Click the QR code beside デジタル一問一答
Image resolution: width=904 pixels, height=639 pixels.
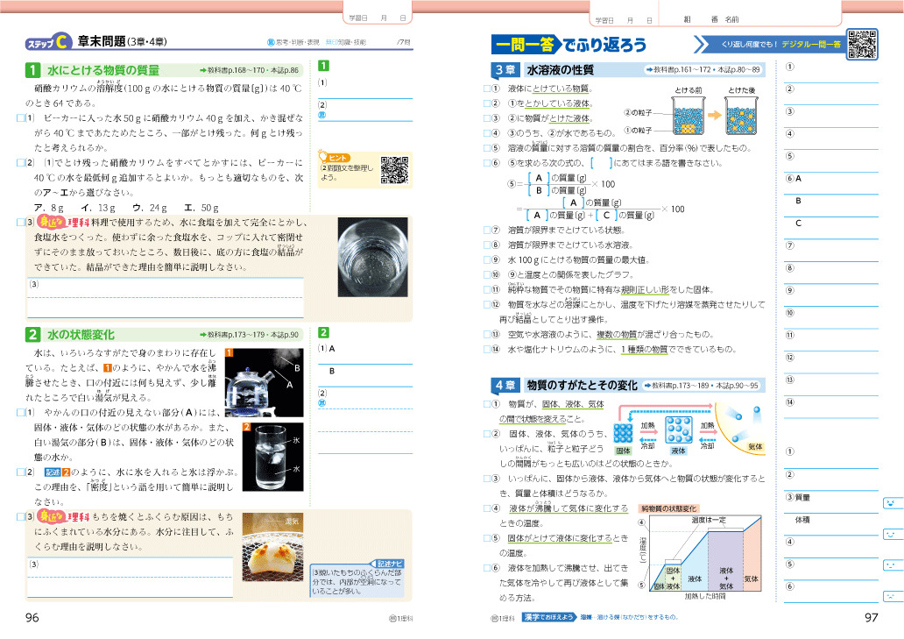click(863, 44)
